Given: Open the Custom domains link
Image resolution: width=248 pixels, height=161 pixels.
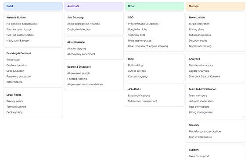Looking at the screenshot, I should (16, 65).
